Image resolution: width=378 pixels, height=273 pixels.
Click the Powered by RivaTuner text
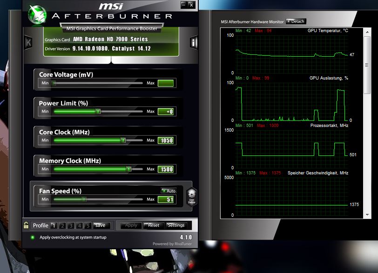pos(172,244)
